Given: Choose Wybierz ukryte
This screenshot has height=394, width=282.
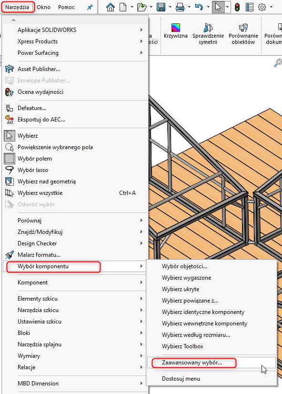Looking at the screenshot, I should coord(211,289).
